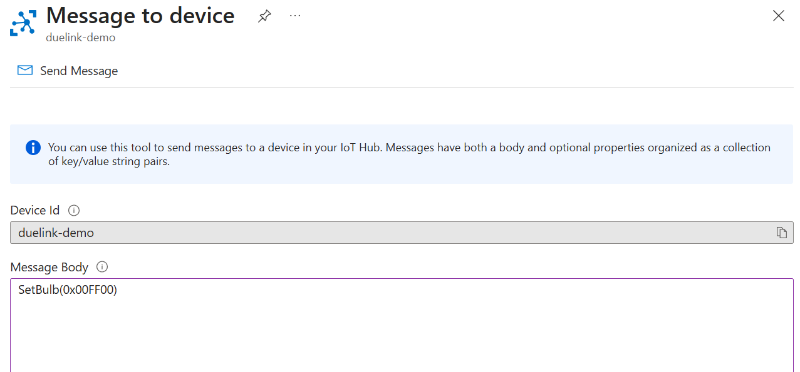Click the Message Body field label
The width and height of the screenshot is (800, 372).
click(x=49, y=267)
